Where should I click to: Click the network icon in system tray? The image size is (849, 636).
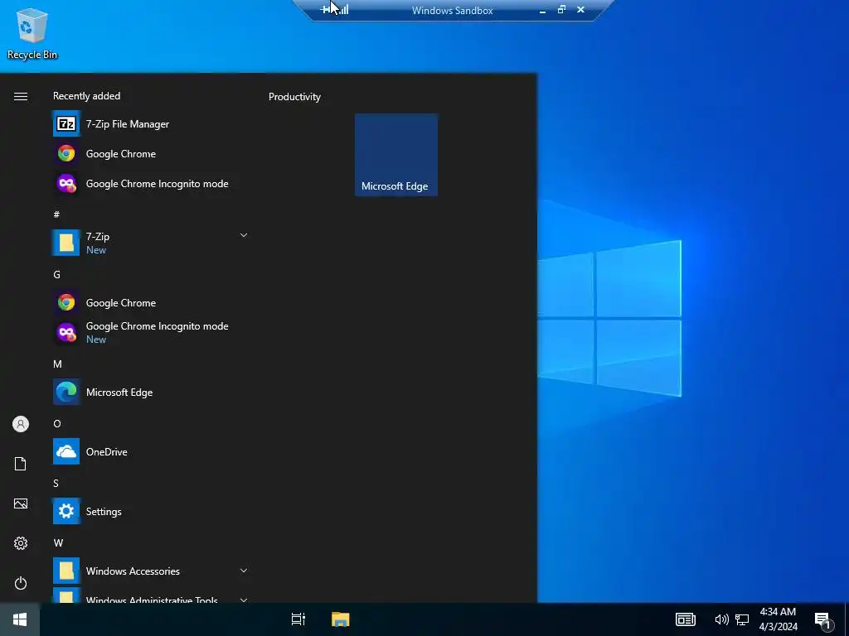742,619
